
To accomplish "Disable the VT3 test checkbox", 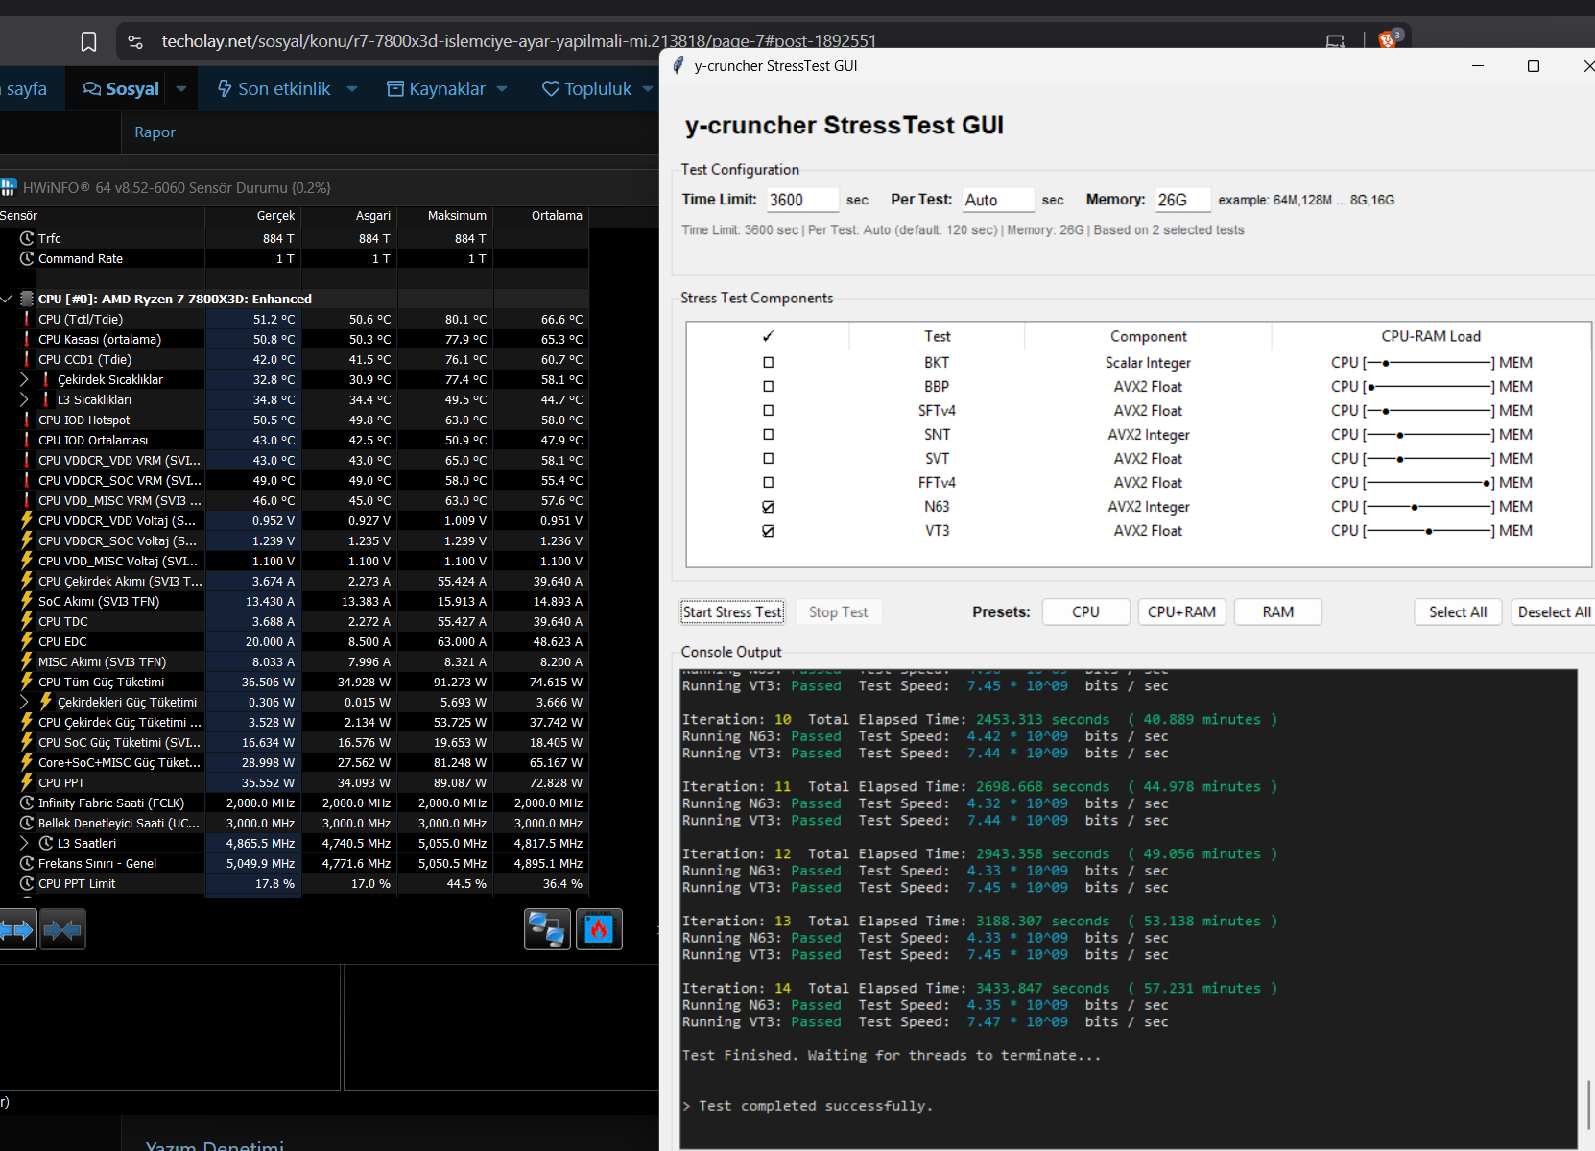I will point(768,531).
